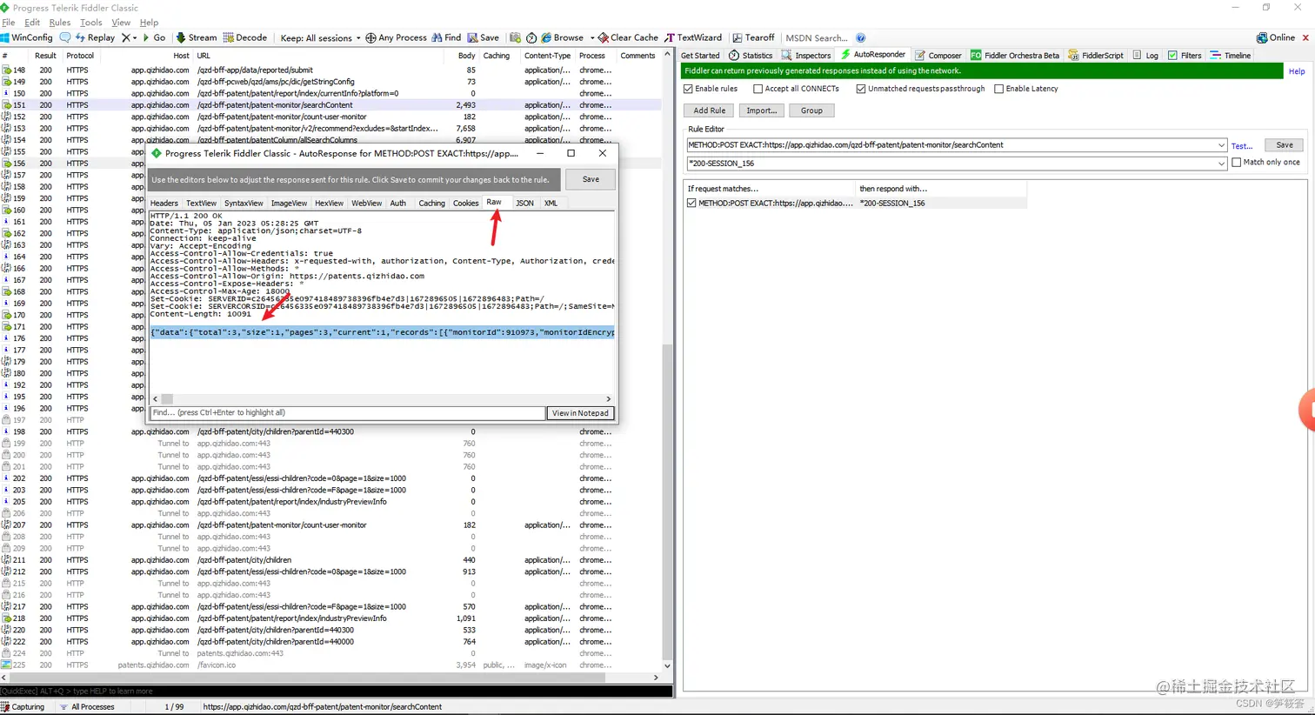Click the Test... link
This screenshot has width=1315, height=715.
click(x=1242, y=146)
